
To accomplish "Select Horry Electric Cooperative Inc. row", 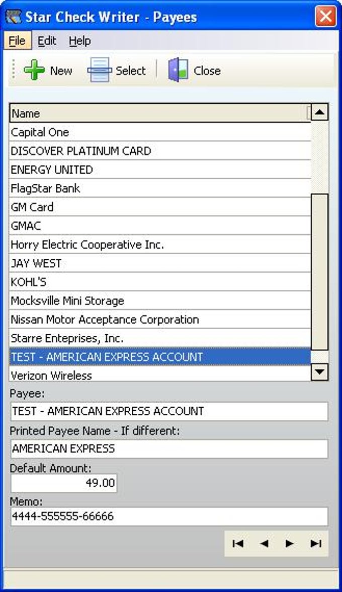I will (x=160, y=244).
